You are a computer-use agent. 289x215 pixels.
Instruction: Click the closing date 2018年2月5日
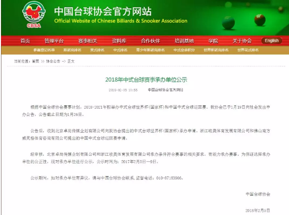[258, 210]
